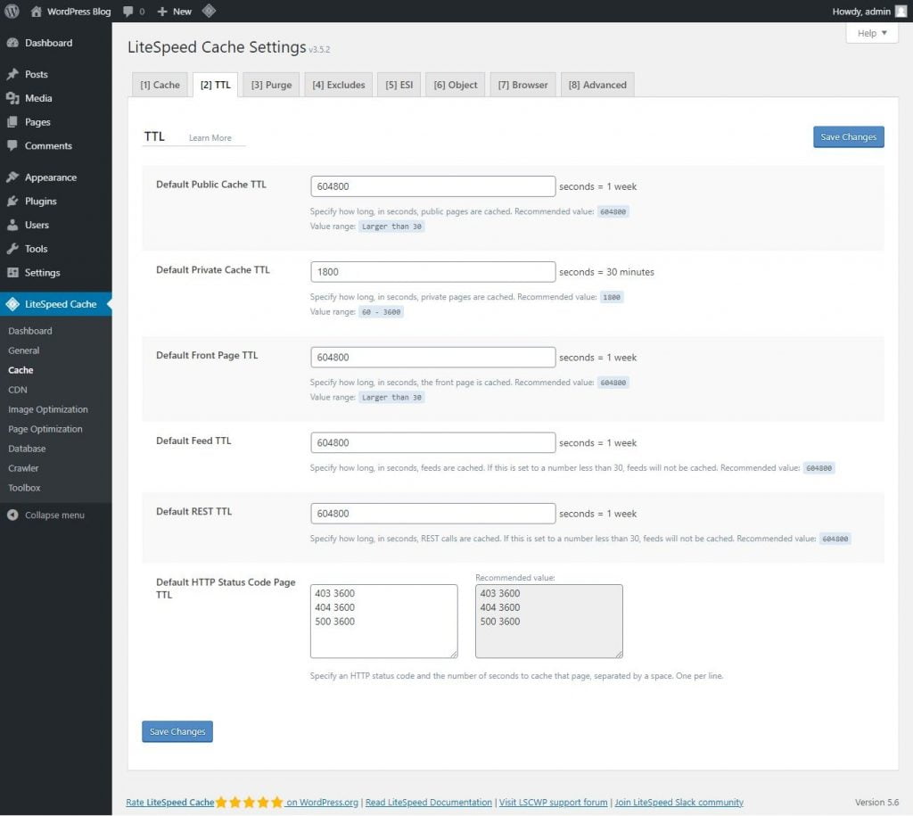Click the top Save Changes button
Screen dimensions: 913x816
coord(849,136)
